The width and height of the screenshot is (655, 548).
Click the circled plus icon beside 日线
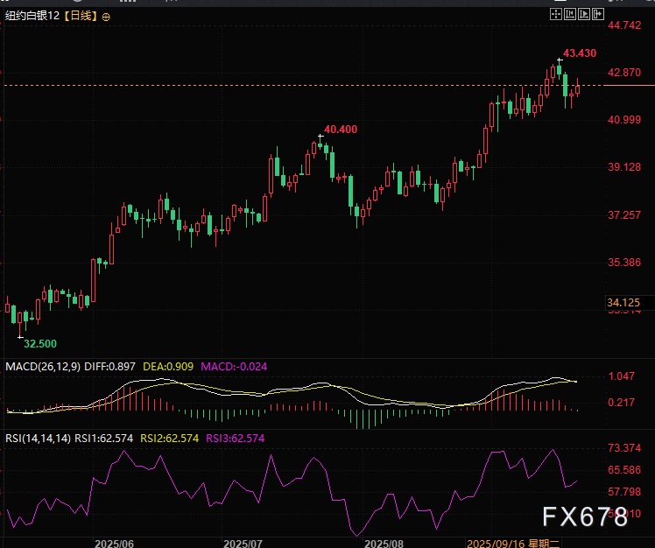[107, 16]
